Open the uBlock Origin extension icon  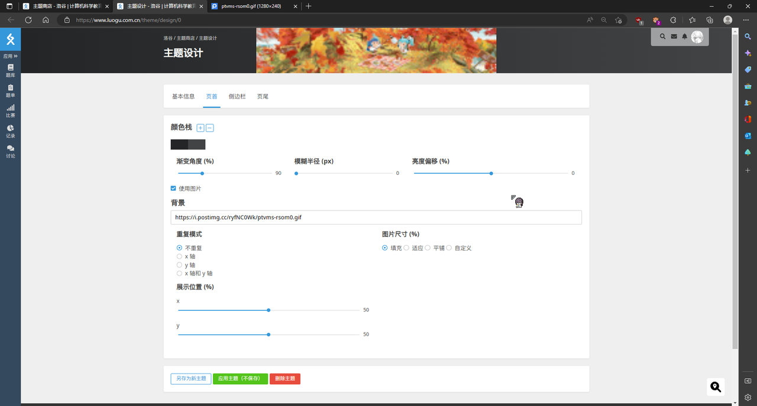coord(639,20)
